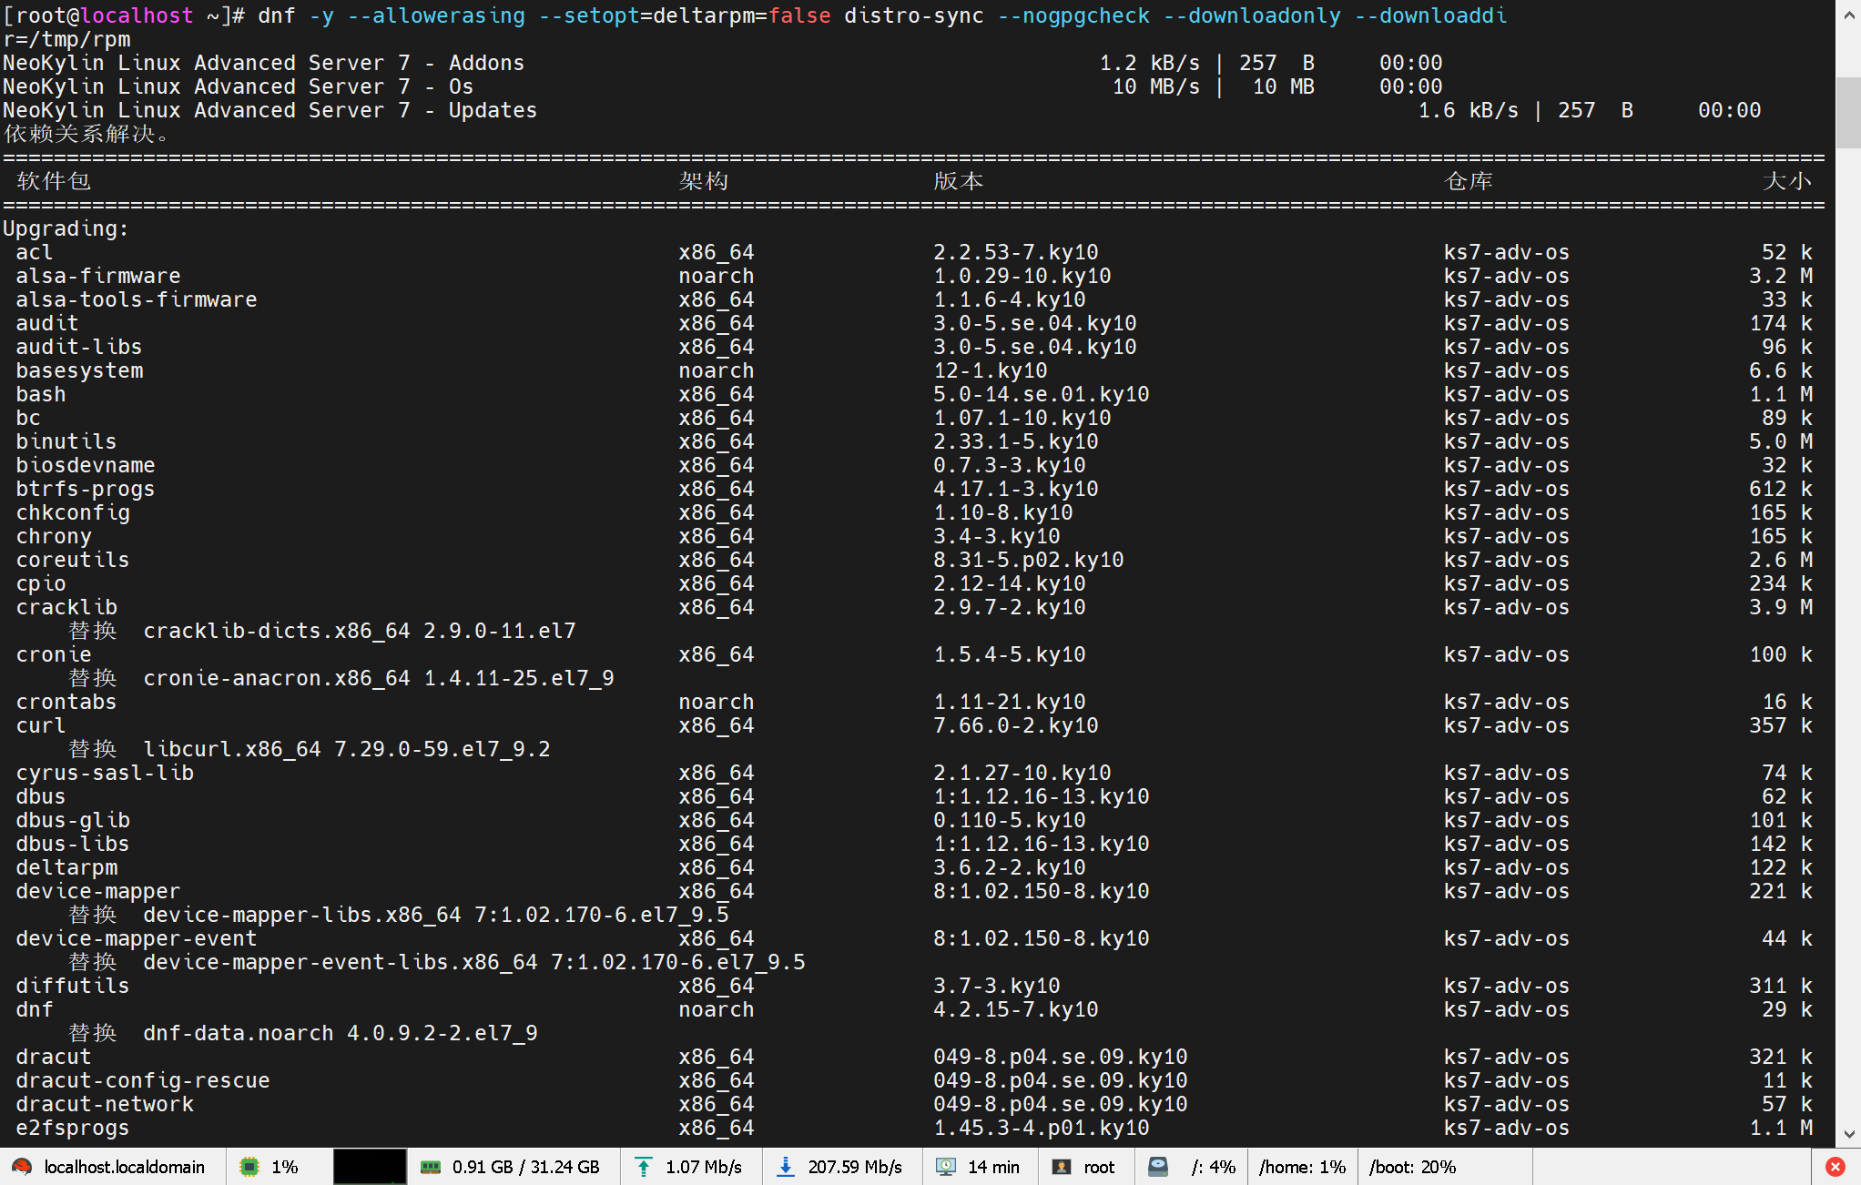Click the cracklib-dicts.x86_64 replacement line
Screen dimensions: 1861x1185
pyautogui.click(x=359, y=631)
